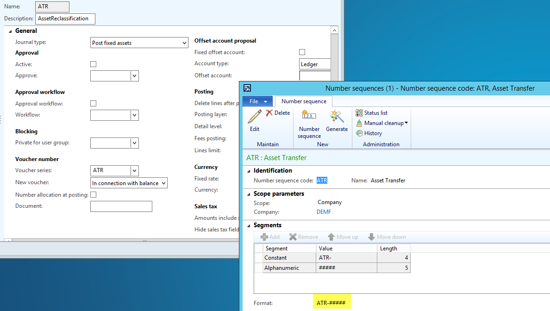Select the Alphanumeric segment row
Screen dimensions: 550x311
pyautogui.click(x=281, y=268)
